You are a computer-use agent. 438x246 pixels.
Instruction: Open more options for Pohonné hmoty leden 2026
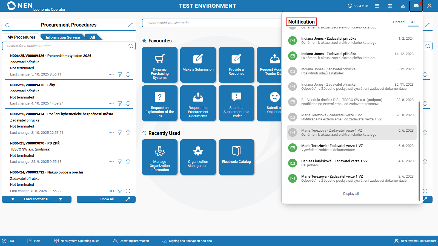click(x=111, y=74)
